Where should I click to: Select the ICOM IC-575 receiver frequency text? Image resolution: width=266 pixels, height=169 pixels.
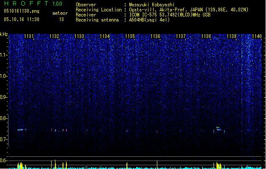coord(170,15)
